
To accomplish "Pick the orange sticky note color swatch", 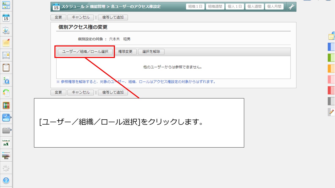I will [x=331, y=68].
